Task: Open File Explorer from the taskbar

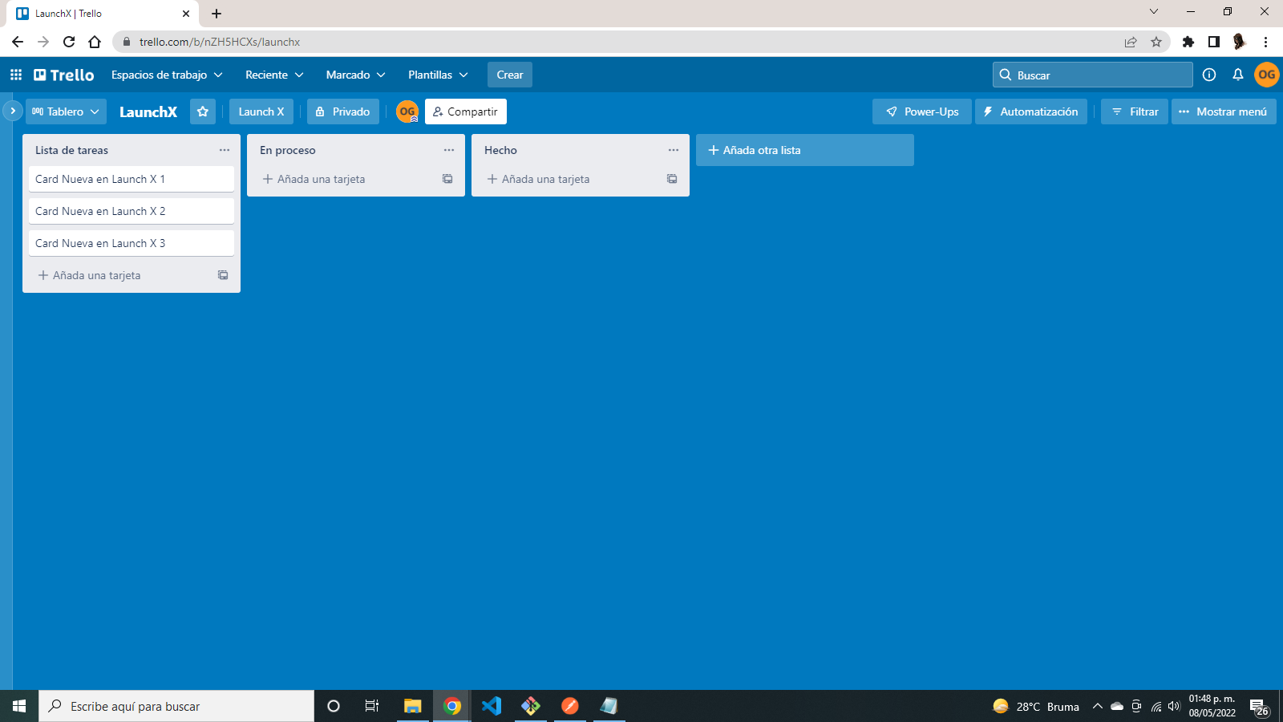Action: 413,706
